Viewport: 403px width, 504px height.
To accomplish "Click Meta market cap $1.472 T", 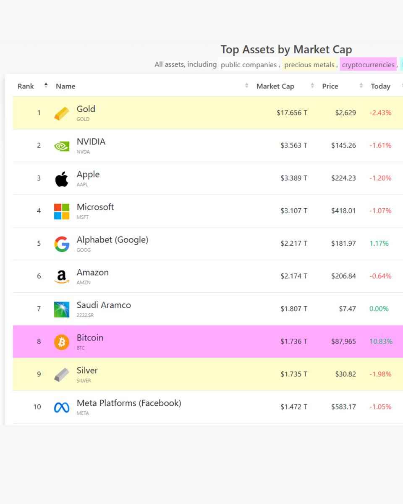I will (x=294, y=407).
